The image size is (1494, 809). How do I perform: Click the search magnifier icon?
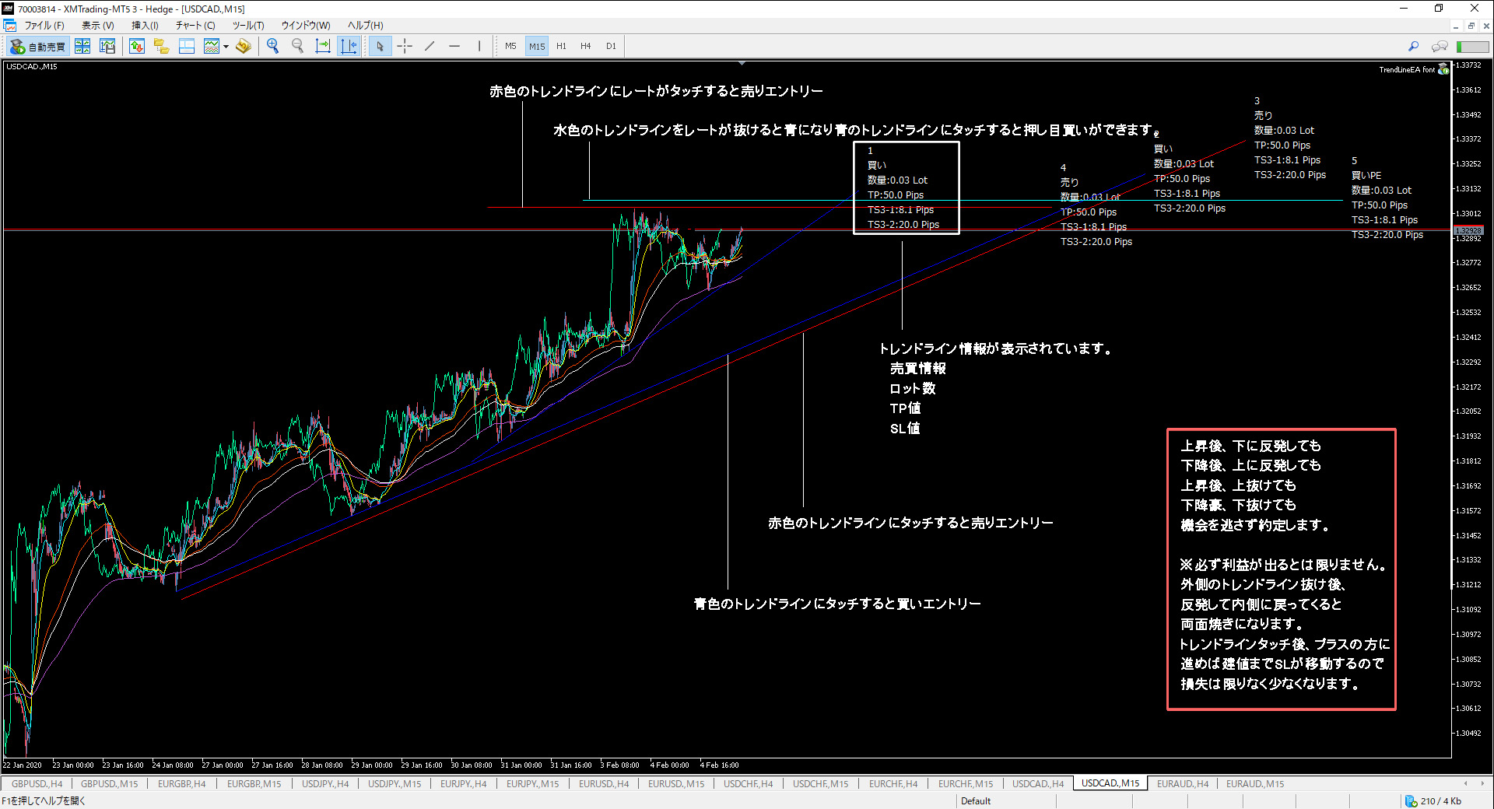click(x=1414, y=47)
